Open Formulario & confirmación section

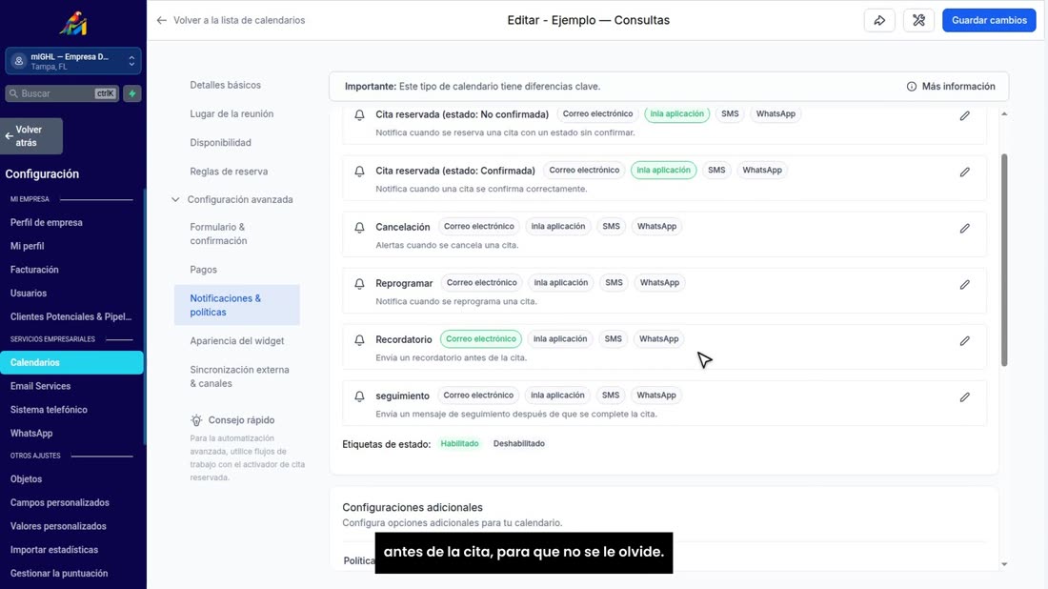[x=218, y=234]
